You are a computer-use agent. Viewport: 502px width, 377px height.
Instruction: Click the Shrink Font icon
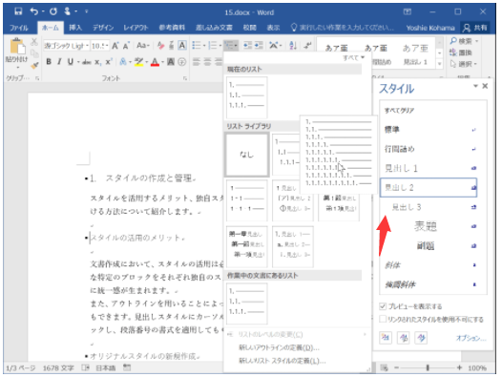pyautogui.click(x=126, y=46)
